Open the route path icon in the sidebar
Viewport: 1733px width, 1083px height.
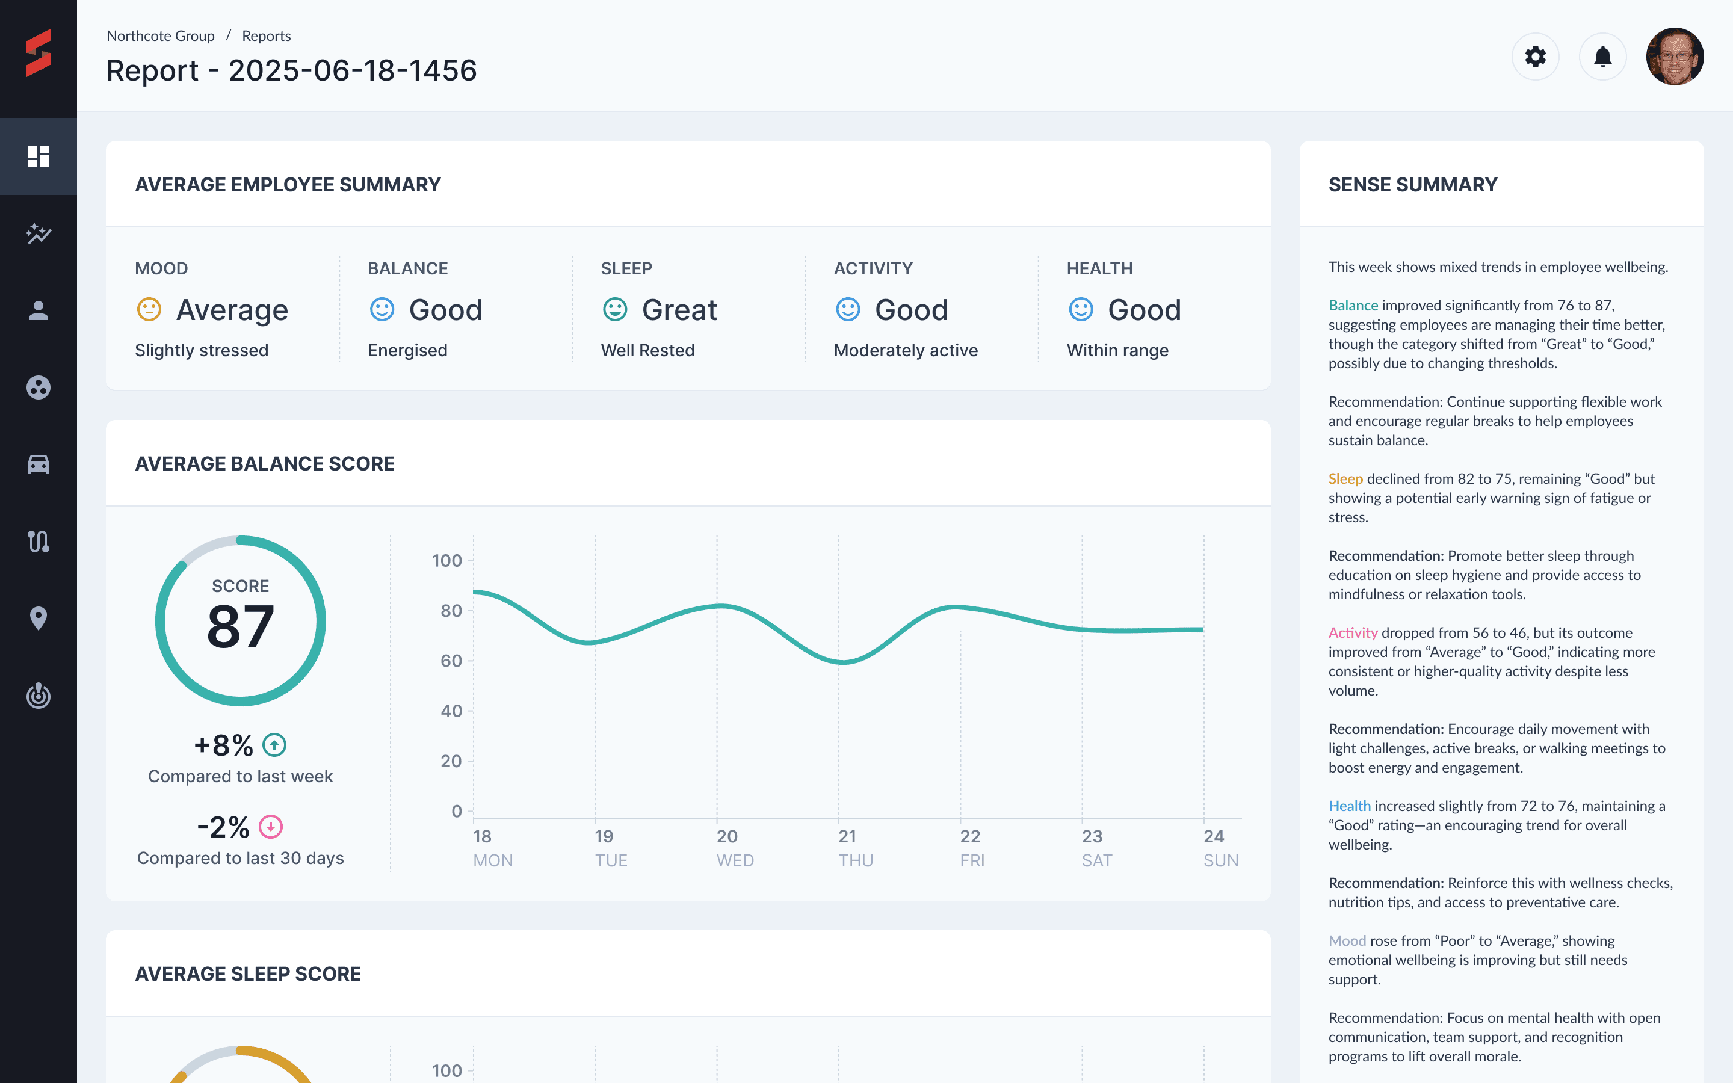click(x=39, y=541)
